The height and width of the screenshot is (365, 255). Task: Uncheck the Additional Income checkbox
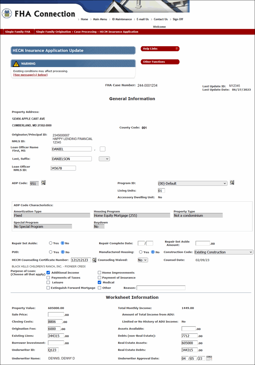coord(48,273)
